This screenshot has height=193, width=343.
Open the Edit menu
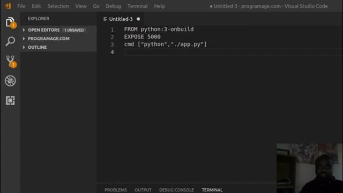36,6
